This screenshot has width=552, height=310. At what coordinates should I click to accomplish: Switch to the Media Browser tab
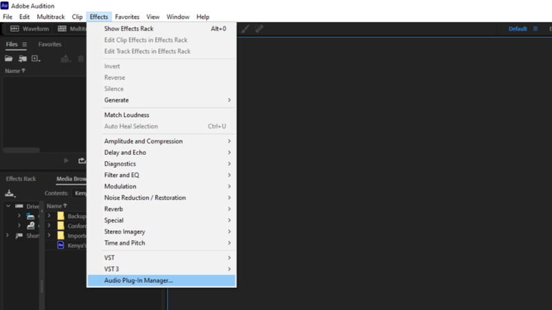[72, 179]
